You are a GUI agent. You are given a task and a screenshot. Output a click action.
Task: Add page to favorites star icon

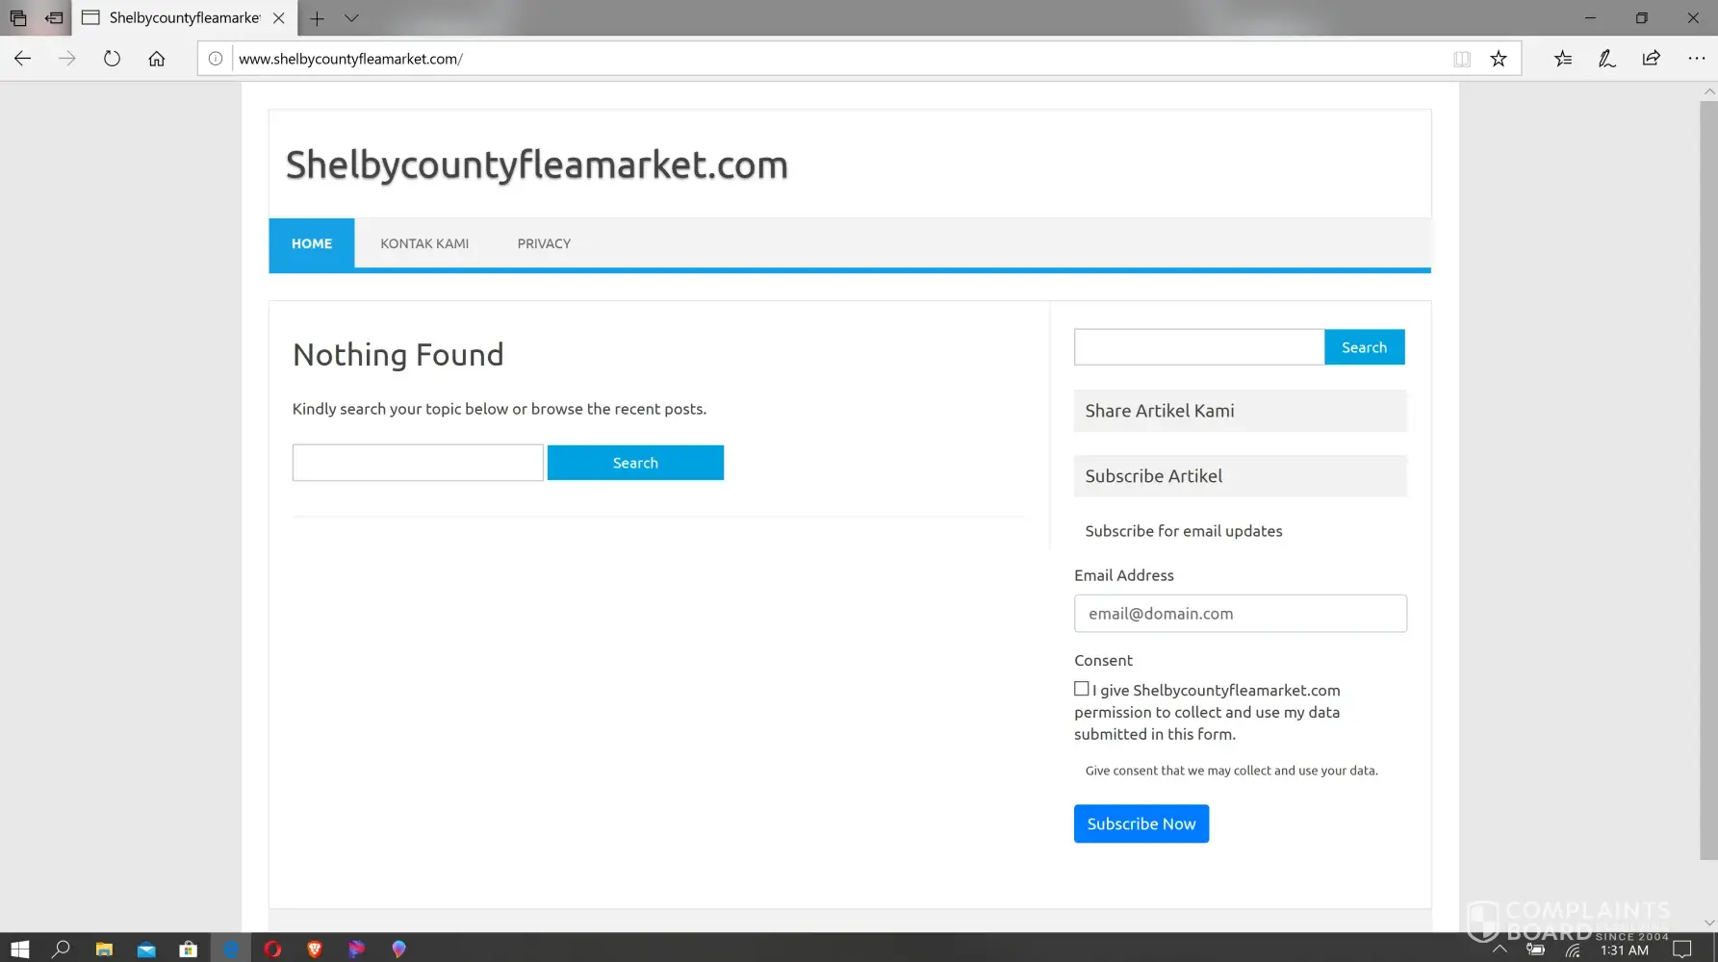coord(1499,59)
